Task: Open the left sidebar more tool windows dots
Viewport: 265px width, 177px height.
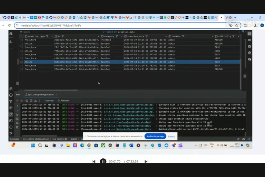Action: click(x=11, y=48)
